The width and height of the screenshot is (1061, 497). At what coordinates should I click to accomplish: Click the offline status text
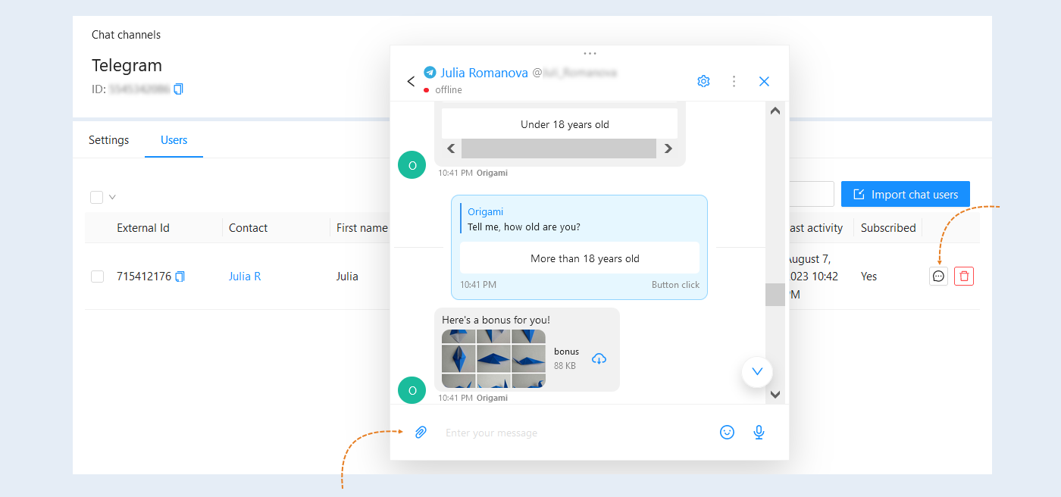click(x=449, y=90)
